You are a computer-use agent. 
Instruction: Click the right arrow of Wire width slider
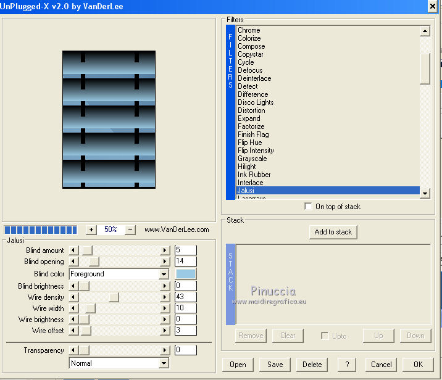click(165, 308)
